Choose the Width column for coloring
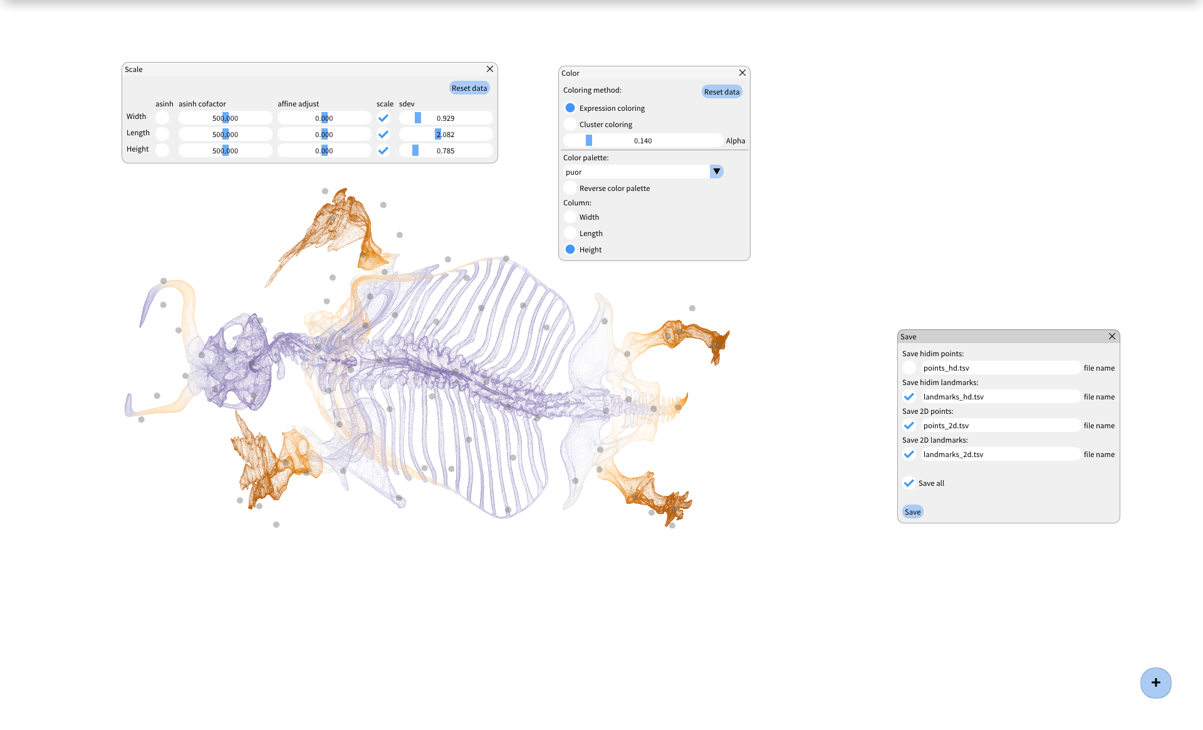The height and width of the screenshot is (730, 1203). click(x=570, y=217)
